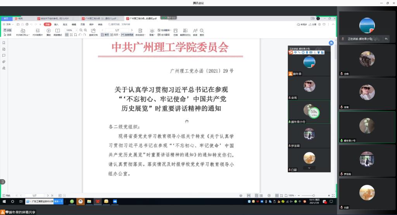This screenshot has height=215, width=397.
Task: Select the 手型 hand tool option
Action: pyautogui.click(x=7, y=30)
